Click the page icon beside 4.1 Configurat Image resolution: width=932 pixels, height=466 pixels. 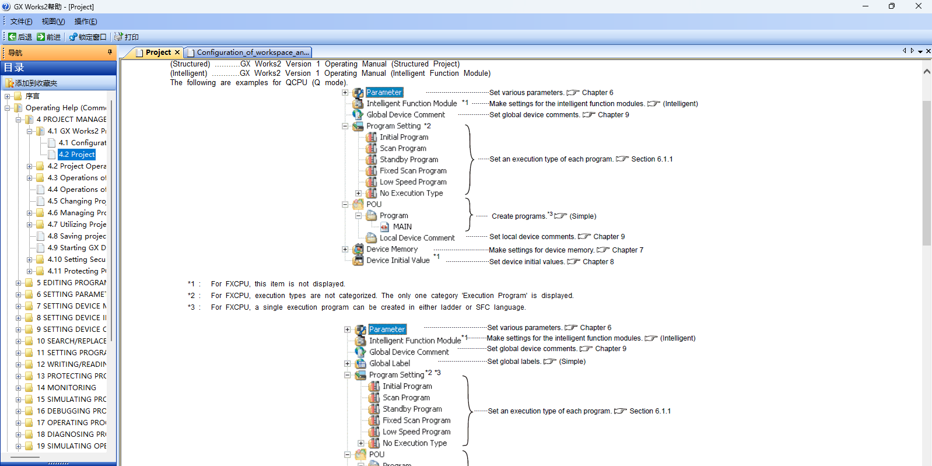click(52, 143)
